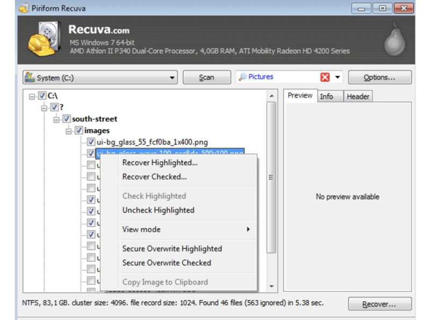Select the images folder label
Image resolution: width=430 pixels, height=320 pixels.
pos(97,130)
